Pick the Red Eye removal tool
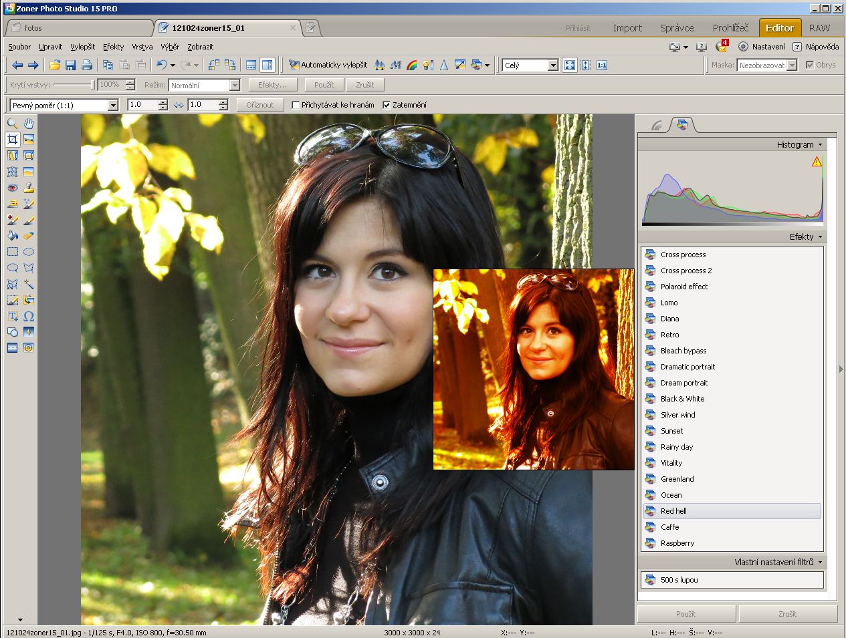 12,188
